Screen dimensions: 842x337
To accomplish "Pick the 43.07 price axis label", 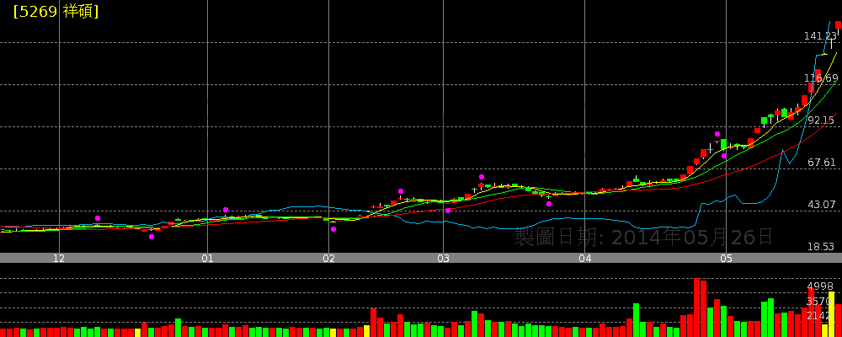I will (x=823, y=204).
